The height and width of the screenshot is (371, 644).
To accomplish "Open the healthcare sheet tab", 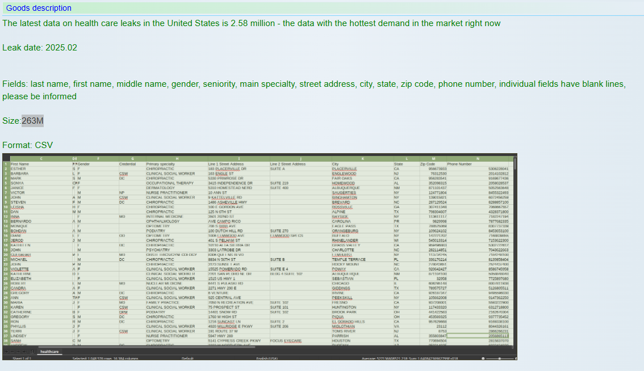I will pos(49,352).
